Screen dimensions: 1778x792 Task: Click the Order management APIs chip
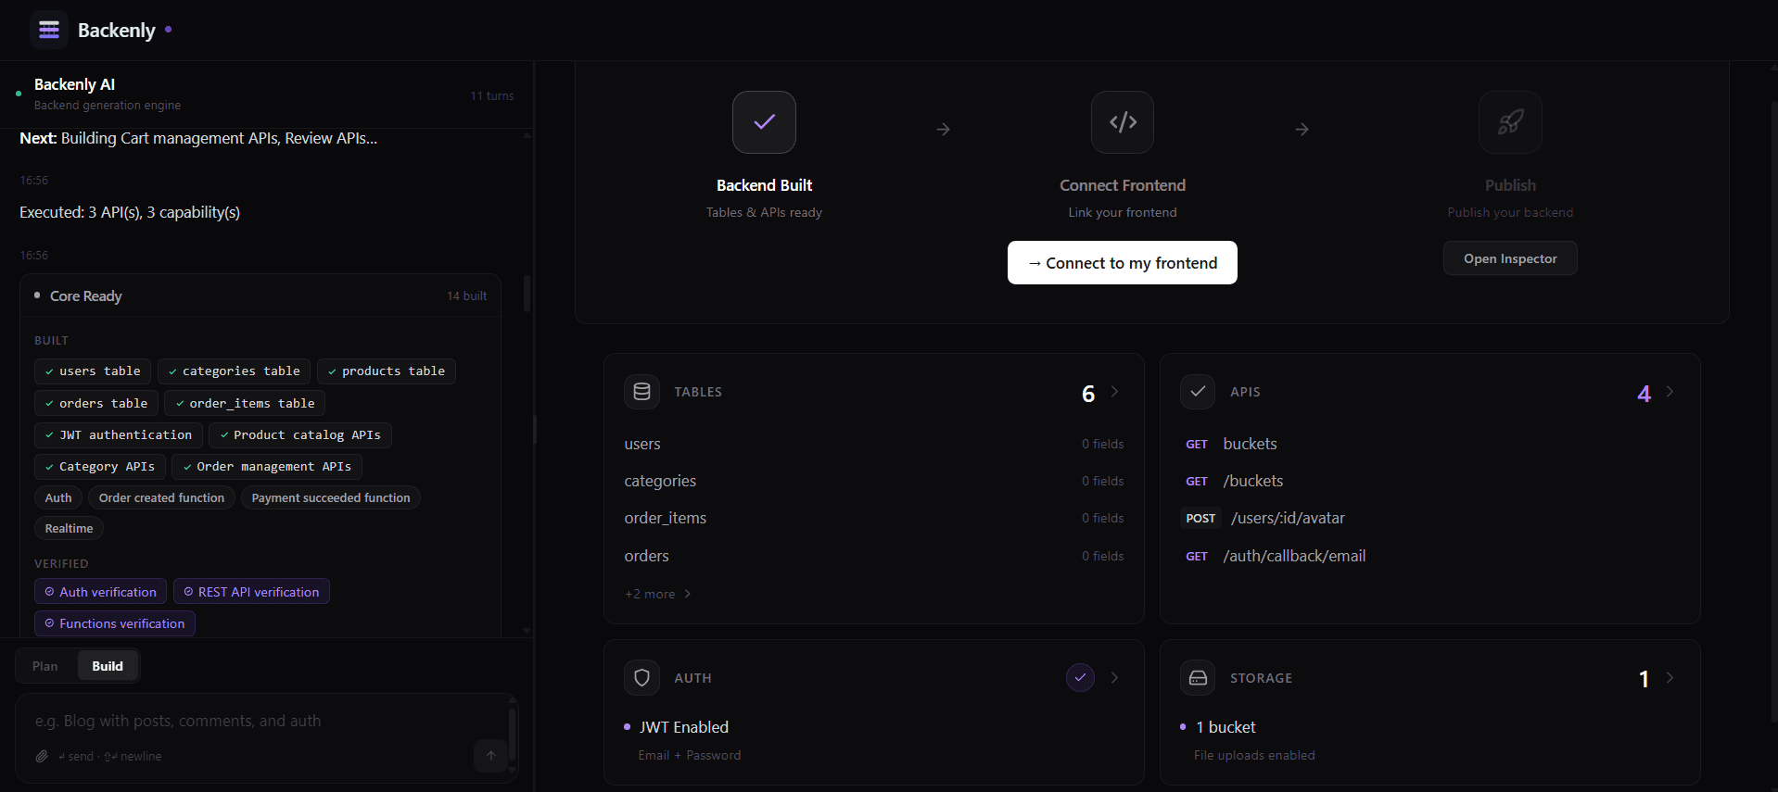coord(267,467)
